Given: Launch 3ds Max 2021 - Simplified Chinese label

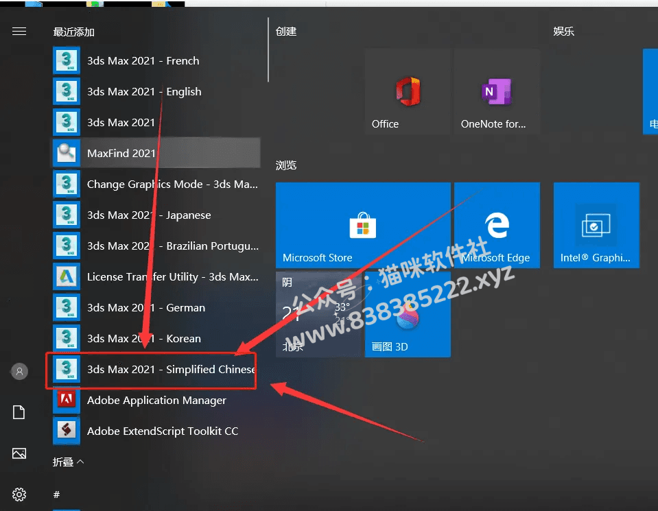Looking at the screenshot, I should pyautogui.click(x=171, y=370).
